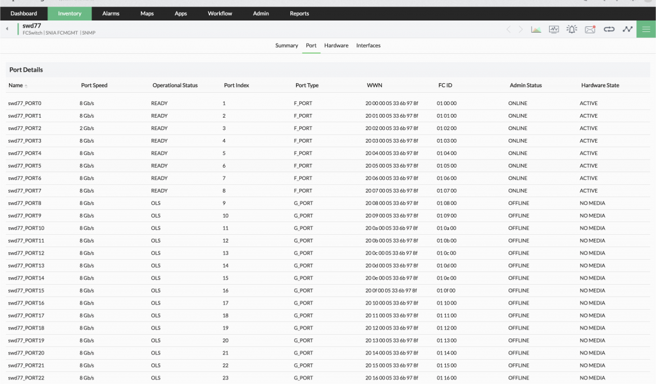This screenshot has width=656, height=384.
Task: Switch to the Summary tab
Action: 286,45
